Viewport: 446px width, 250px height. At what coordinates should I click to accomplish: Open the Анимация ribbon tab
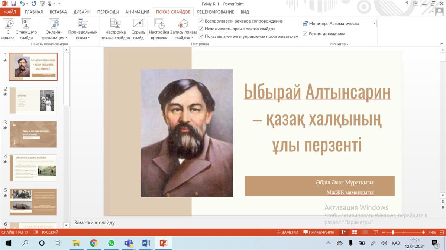pos(137,12)
